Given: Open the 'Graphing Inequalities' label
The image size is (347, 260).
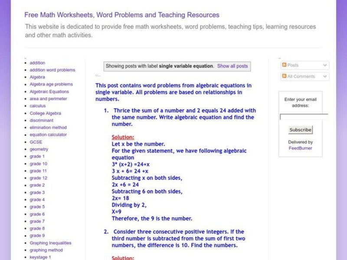Looking at the screenshot, I should click(51, 243).
